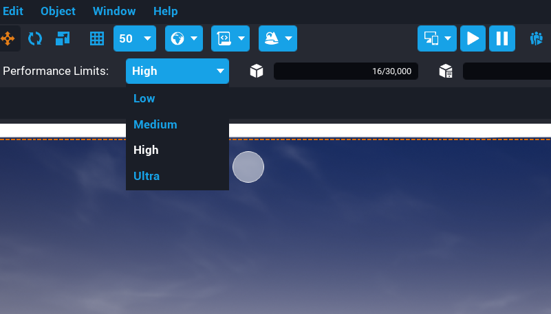
Task: Open the multi-device preview mode dropdown
Action: pos(437,38)
